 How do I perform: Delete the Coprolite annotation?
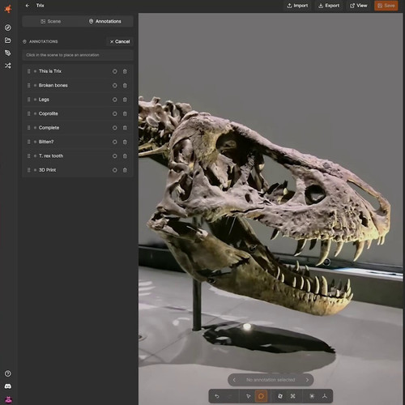[x=125, y=113]
